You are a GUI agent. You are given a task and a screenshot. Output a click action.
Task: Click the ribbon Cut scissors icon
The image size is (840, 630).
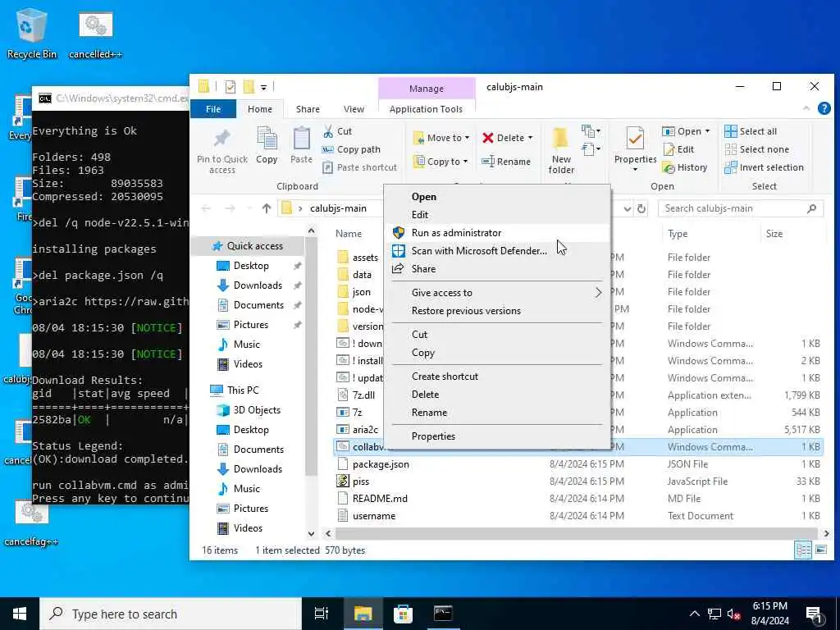(x=328, y=131)
